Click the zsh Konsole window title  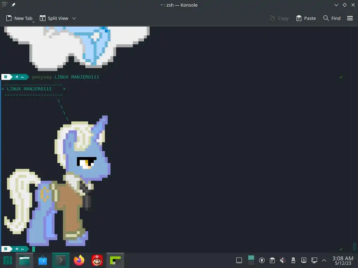click(179, 5)
